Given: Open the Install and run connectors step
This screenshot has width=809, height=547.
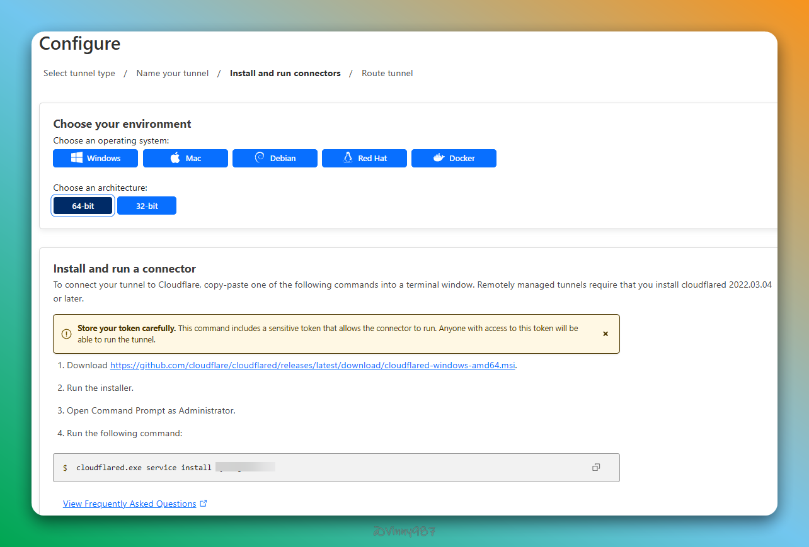Looking at the screenshot, I should 285,73.
